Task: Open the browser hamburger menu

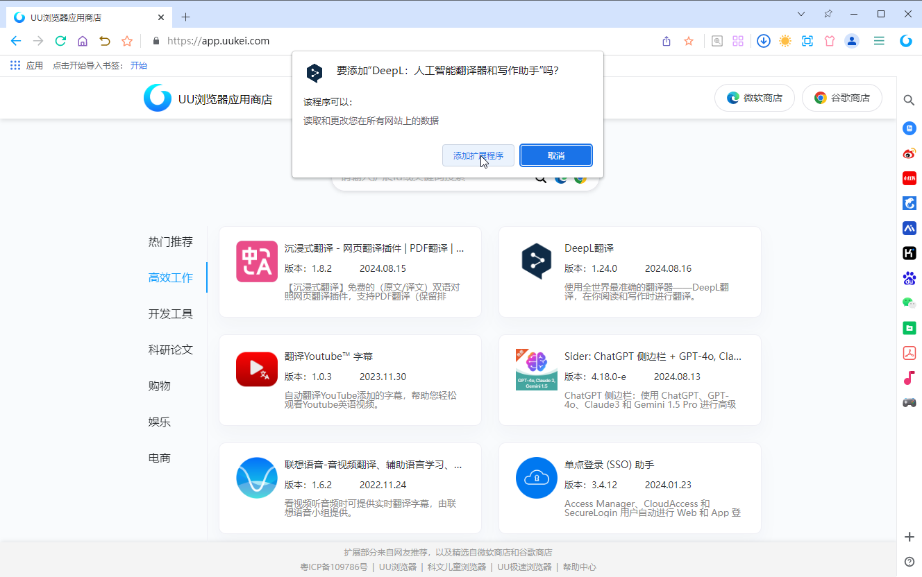Action: pos(878,41)
